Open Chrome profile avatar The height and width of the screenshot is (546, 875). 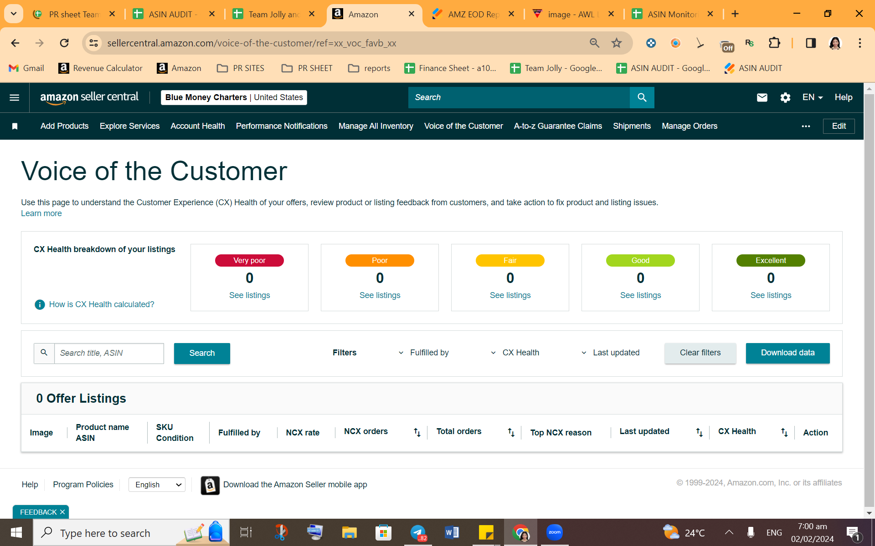[835, 43]
